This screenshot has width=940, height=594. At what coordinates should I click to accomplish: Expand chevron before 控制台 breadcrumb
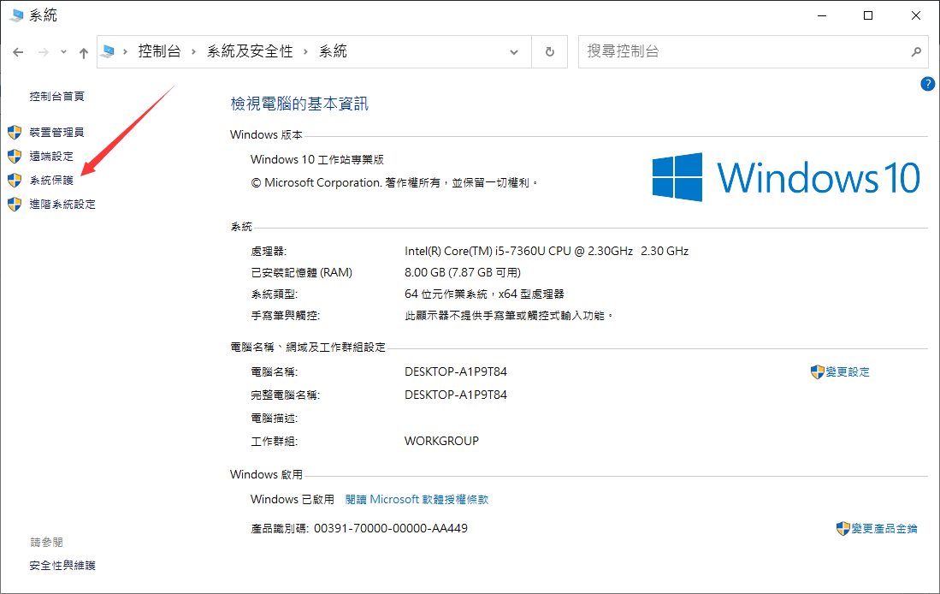[125, 51]
